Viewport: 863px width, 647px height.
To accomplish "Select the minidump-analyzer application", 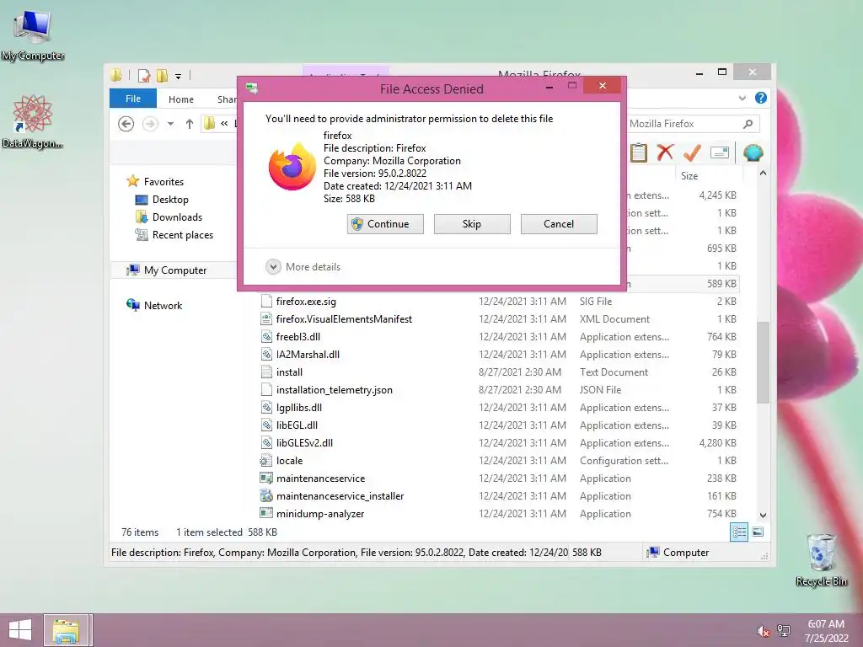I will pos(499,514).
